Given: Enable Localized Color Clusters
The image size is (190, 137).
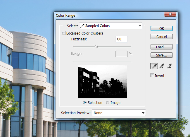Looking at the screenshot, I should pyautogui.click(x=63, y=33).
